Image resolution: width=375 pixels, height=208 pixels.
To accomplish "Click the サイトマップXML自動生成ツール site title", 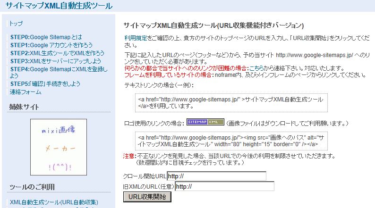I will click(59, 6).
